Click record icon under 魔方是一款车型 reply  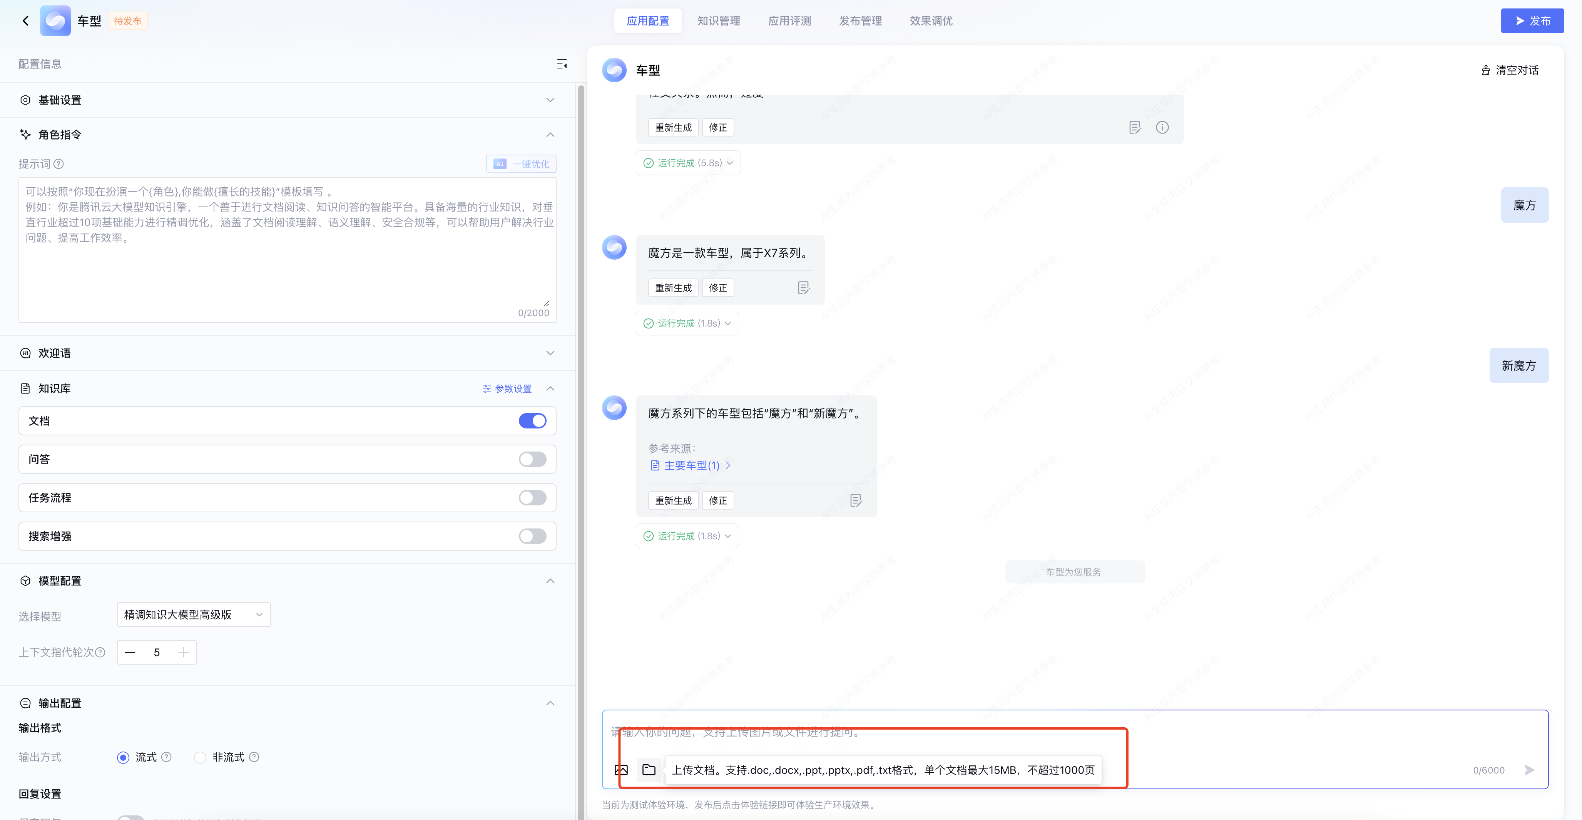pyautogui.click(x=803, y=288)
